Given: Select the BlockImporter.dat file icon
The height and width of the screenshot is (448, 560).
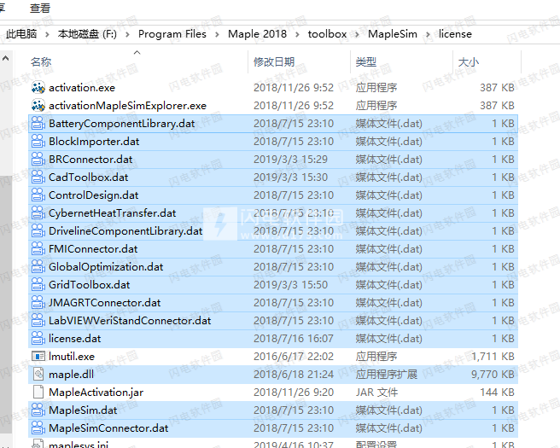Looking at the screenshot, I should coord(38,142).
